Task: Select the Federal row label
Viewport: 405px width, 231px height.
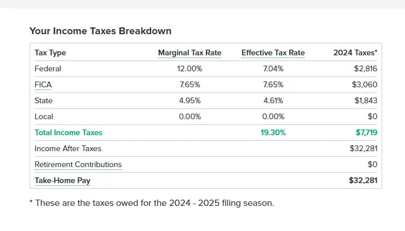Action: point(48,69)
